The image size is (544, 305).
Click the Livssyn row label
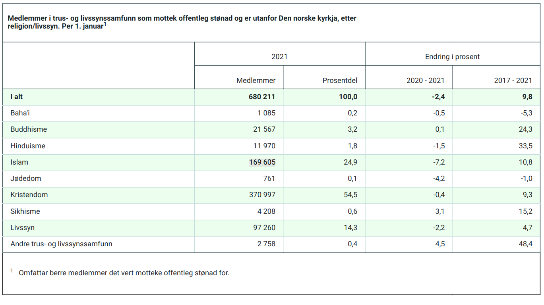pos(22,228)
